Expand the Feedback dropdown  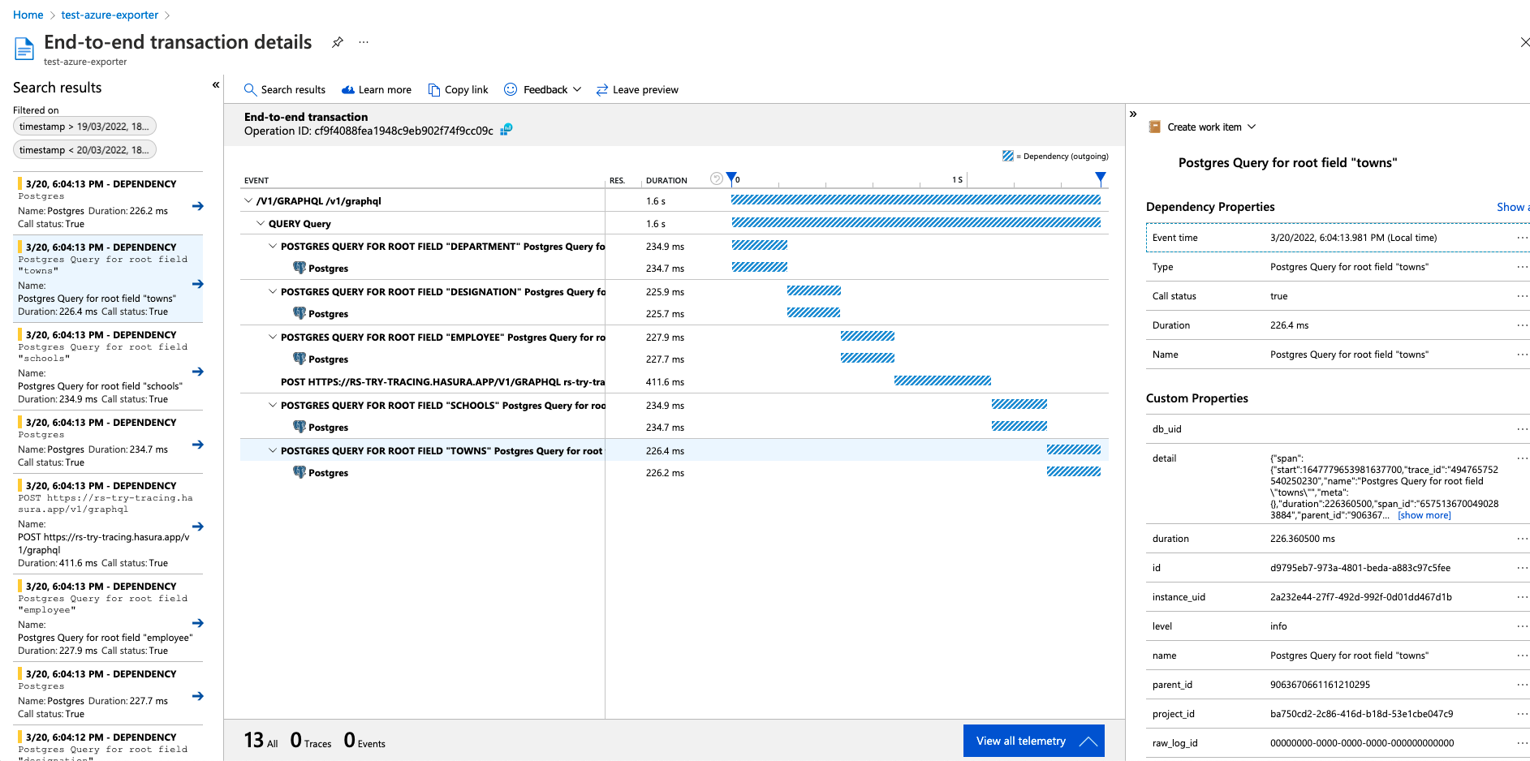coord(577,89)
